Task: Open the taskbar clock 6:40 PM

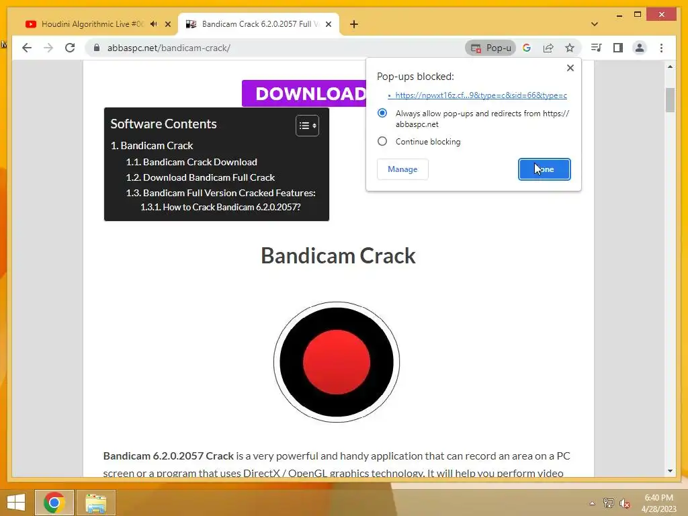Action: coord(659,503)
